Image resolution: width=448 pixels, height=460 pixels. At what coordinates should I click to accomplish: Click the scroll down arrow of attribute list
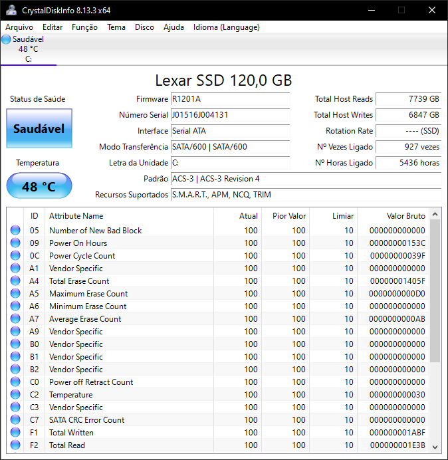(x=435, y=447)
